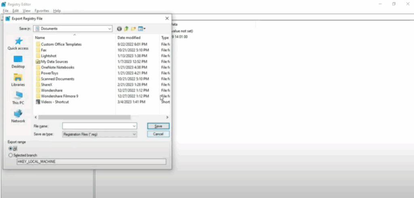Click the HKEY_LOCAL_MACHINE branch text field
Screen dimensions: 414x198
coord(91,162)
